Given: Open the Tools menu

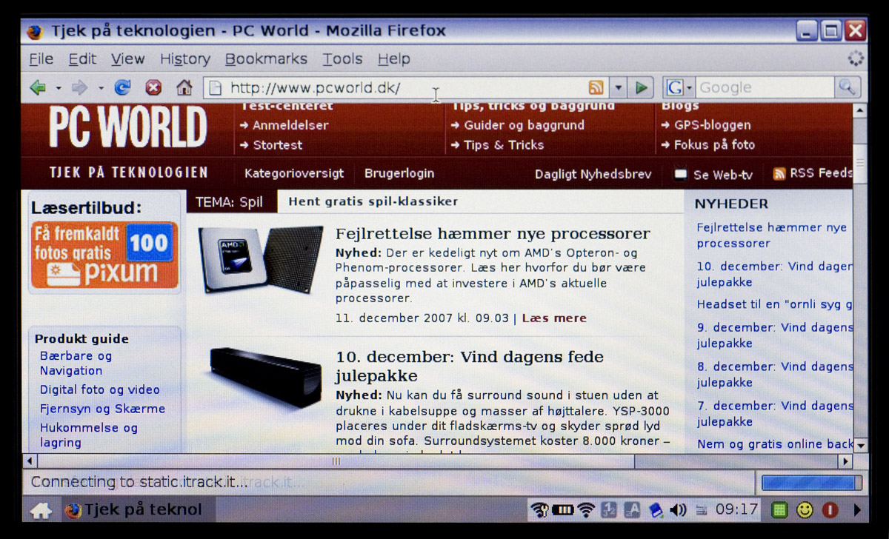Looking at the screenshot, I should [x=342, y=59].
